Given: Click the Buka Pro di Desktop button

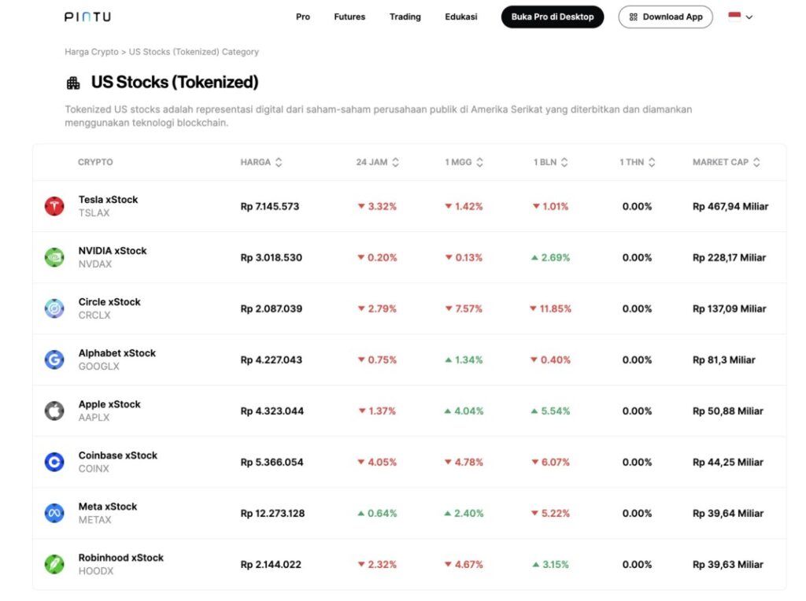Looking at the screenshot, I should point(553,17).
